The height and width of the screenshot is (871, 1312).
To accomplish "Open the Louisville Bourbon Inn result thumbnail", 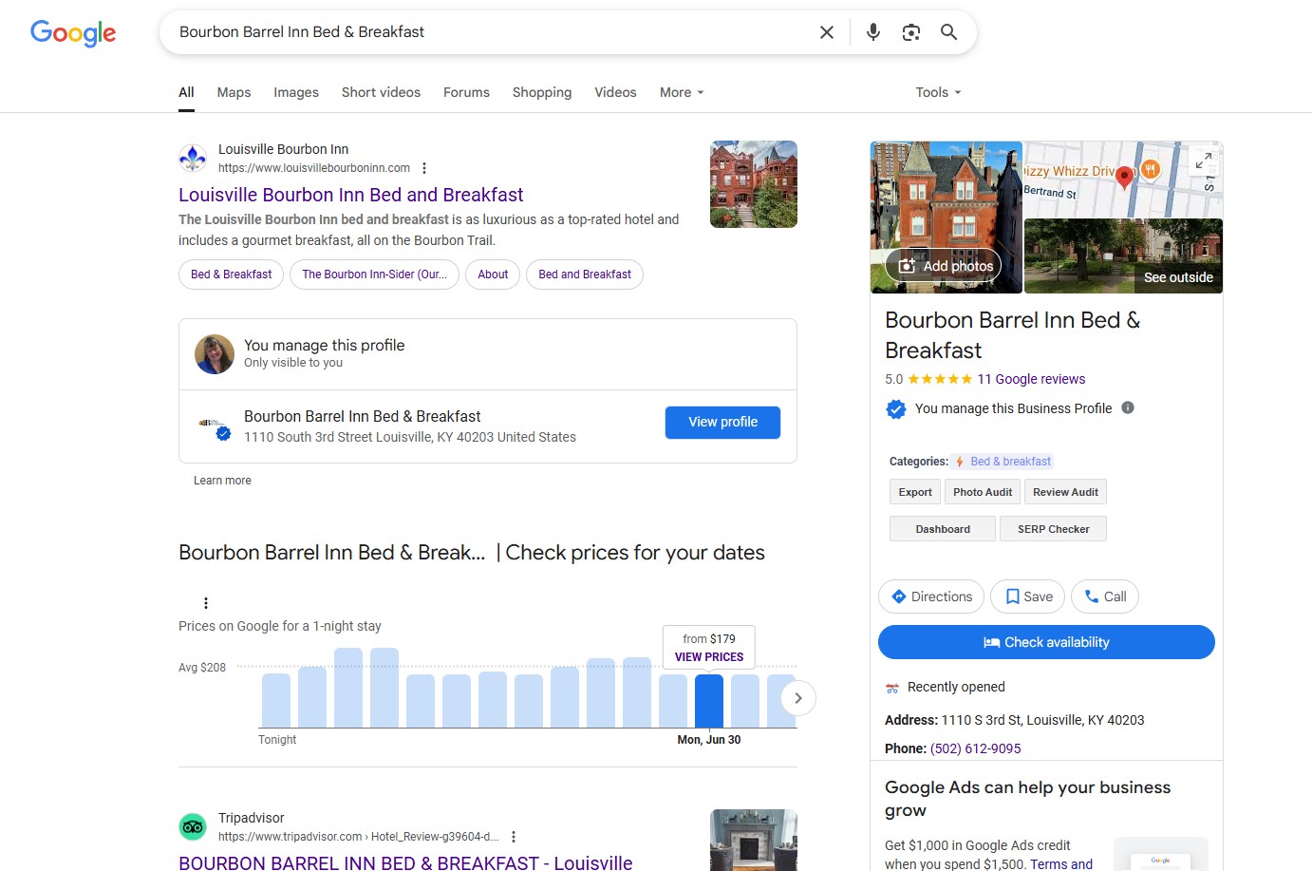I will (753, 184).
